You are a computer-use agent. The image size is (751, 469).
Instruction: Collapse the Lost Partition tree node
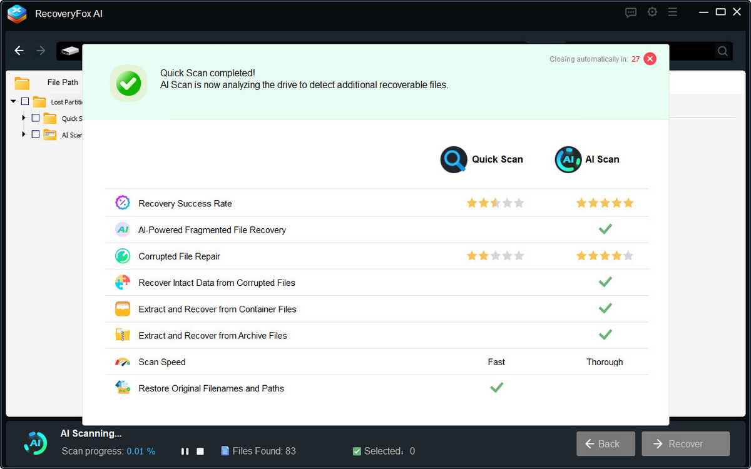tap(14, 101)
